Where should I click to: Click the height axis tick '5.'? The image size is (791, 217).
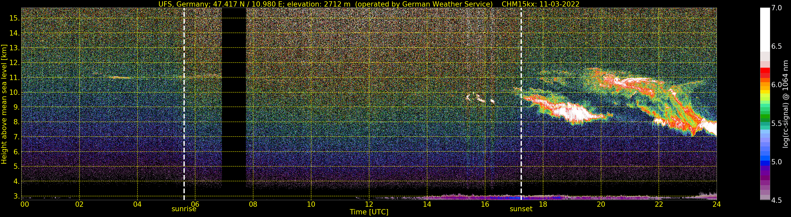pos(16,166)
